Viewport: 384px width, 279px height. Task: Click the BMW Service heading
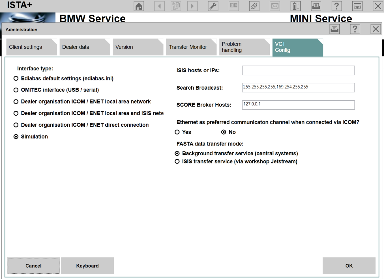(93, 18)
